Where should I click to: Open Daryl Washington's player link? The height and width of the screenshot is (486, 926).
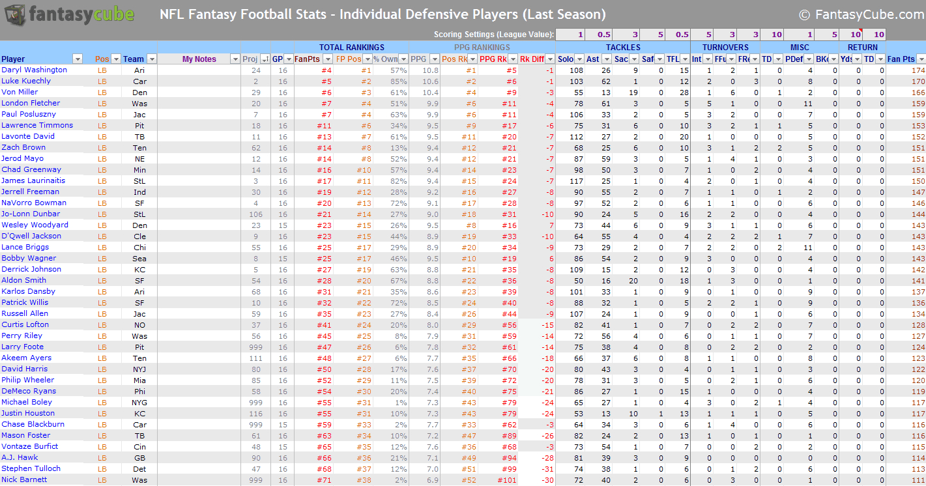pyautogui.click(x=34, y=70)
